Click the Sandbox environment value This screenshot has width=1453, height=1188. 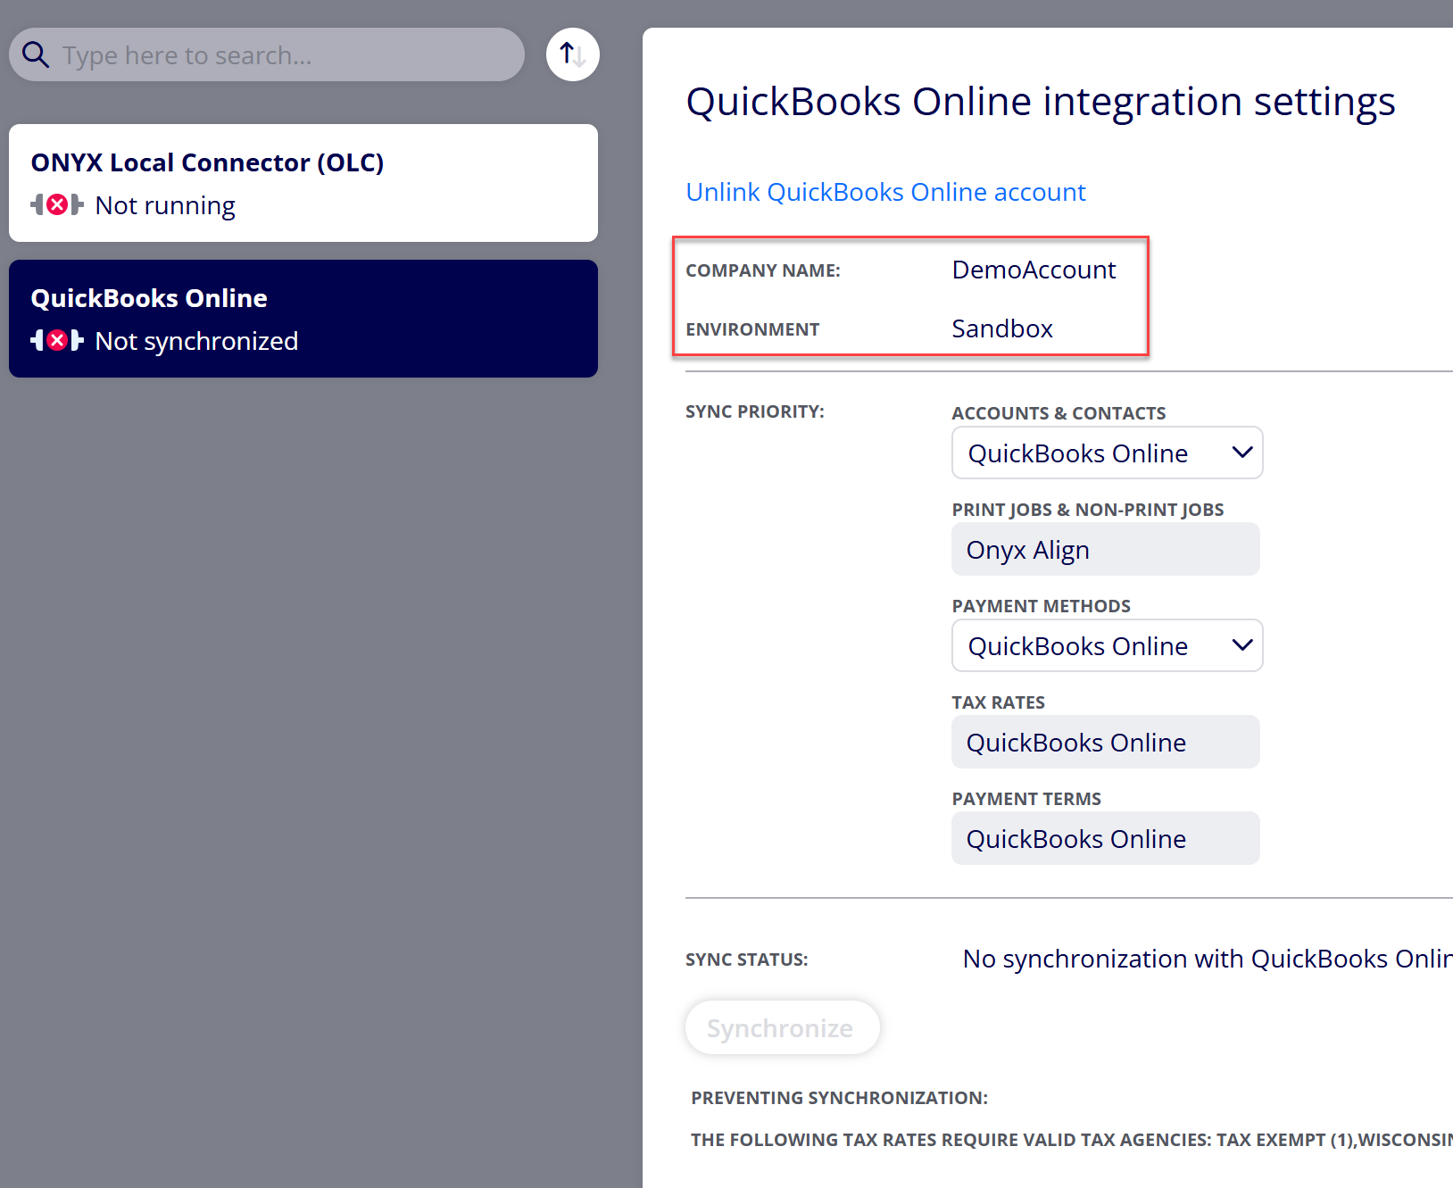click(x=1002, y=328)
